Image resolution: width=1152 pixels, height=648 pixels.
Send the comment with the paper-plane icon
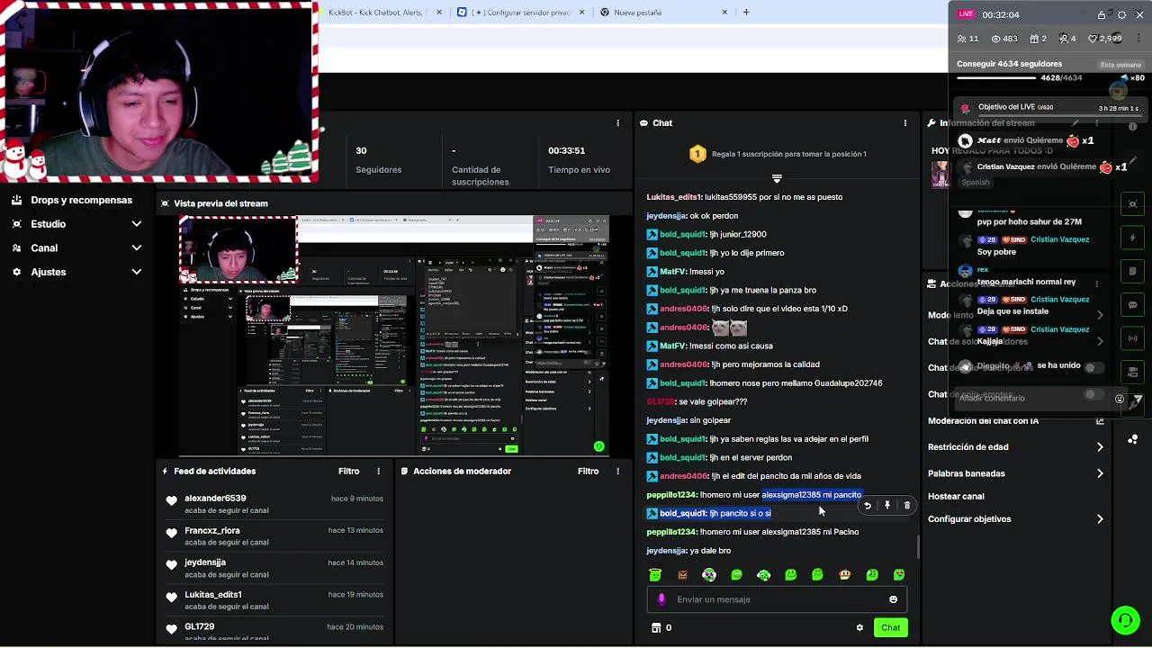coord(1138,399)
